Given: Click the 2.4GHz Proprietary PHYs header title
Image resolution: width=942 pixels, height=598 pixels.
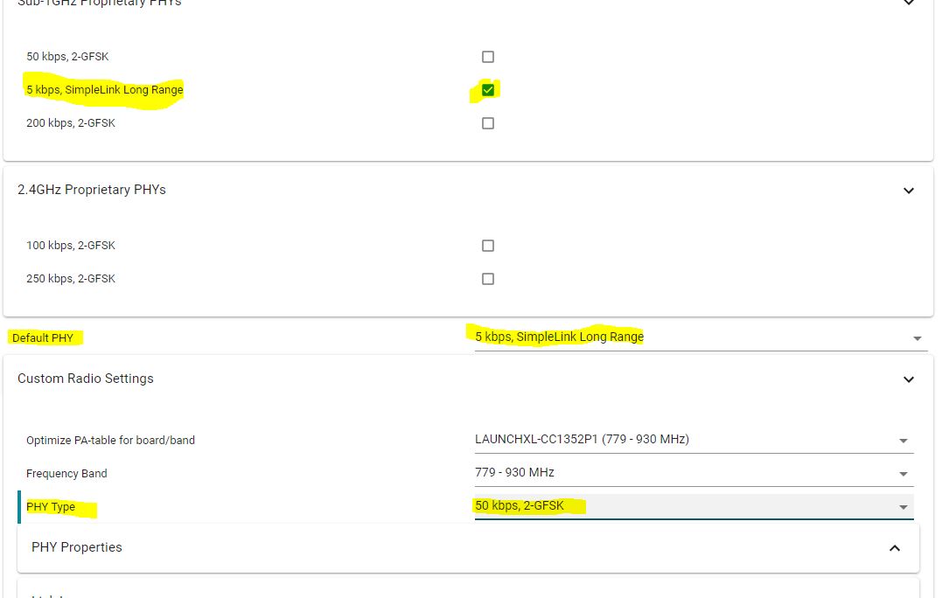Looking at the screenshot, I should tap(92, 190).
